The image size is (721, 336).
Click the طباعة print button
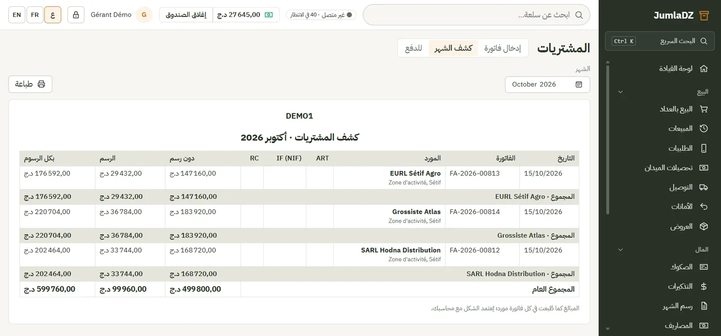pos(30,84)
